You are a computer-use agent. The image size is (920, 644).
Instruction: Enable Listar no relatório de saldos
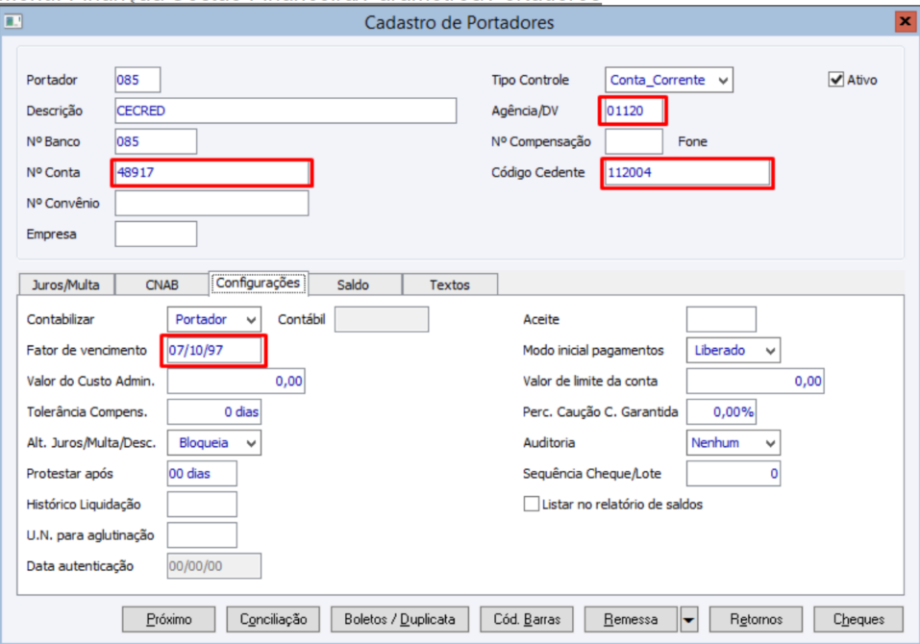532,505
